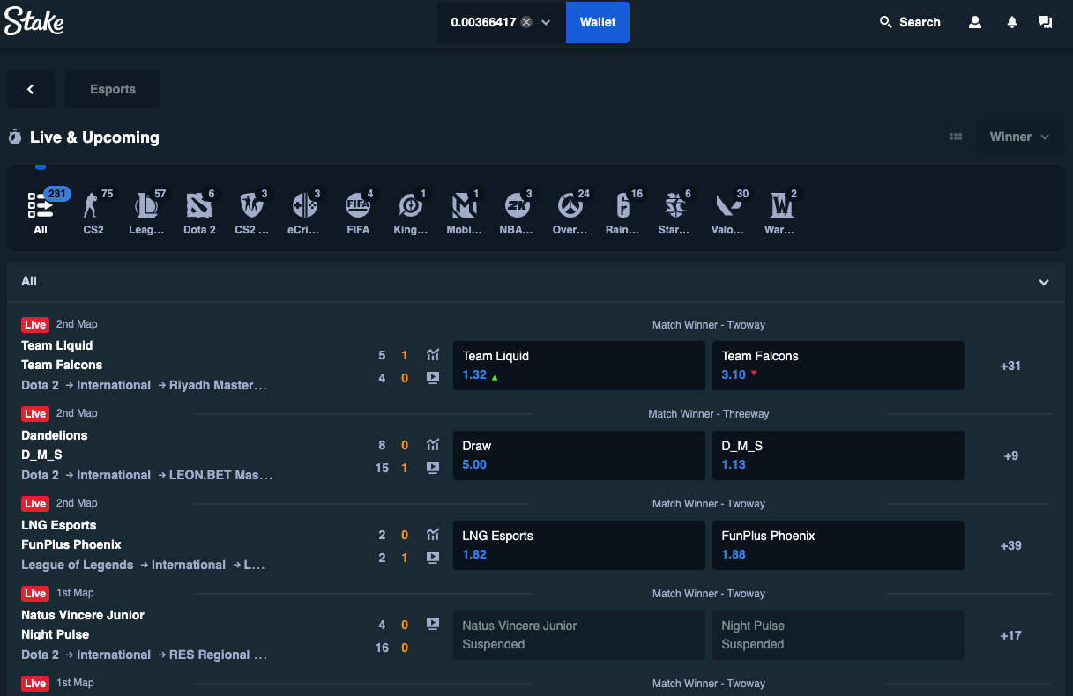Open the Team Liquid match name

point(56,345)
